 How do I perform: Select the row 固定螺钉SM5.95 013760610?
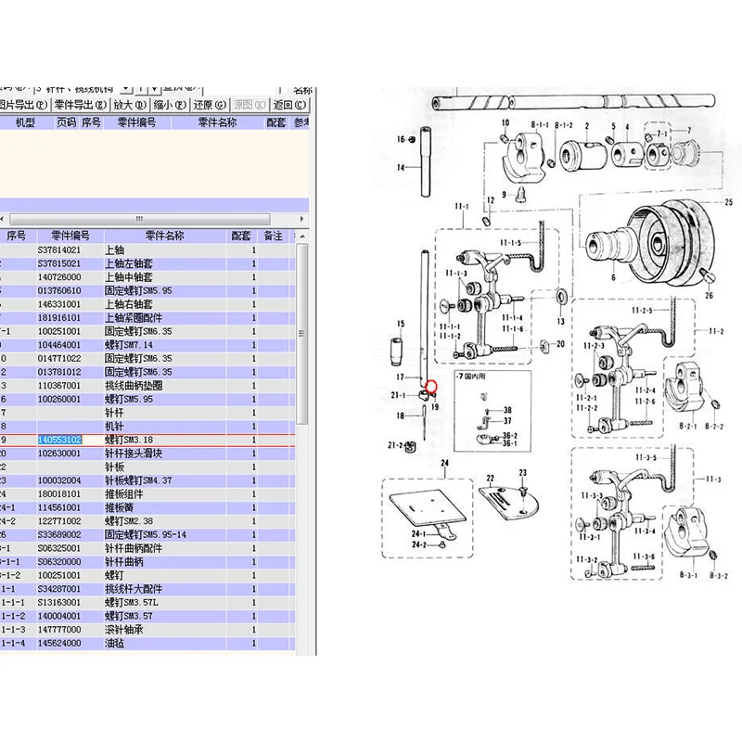pos(147,290)
